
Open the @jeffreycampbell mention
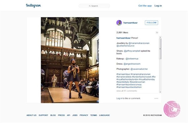132,51
